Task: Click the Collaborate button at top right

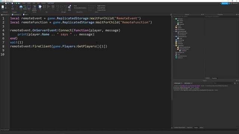Action: point(225,3)
